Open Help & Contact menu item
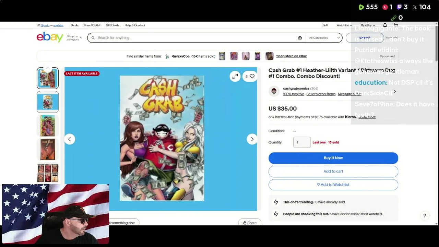Viewport: 439px width, 247px height. [x=135, y=25]
